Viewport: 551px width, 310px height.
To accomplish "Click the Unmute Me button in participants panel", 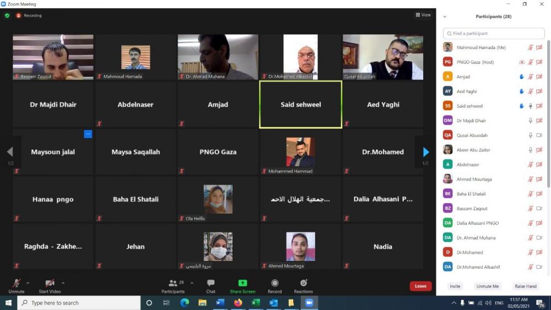I will (488, 286).
